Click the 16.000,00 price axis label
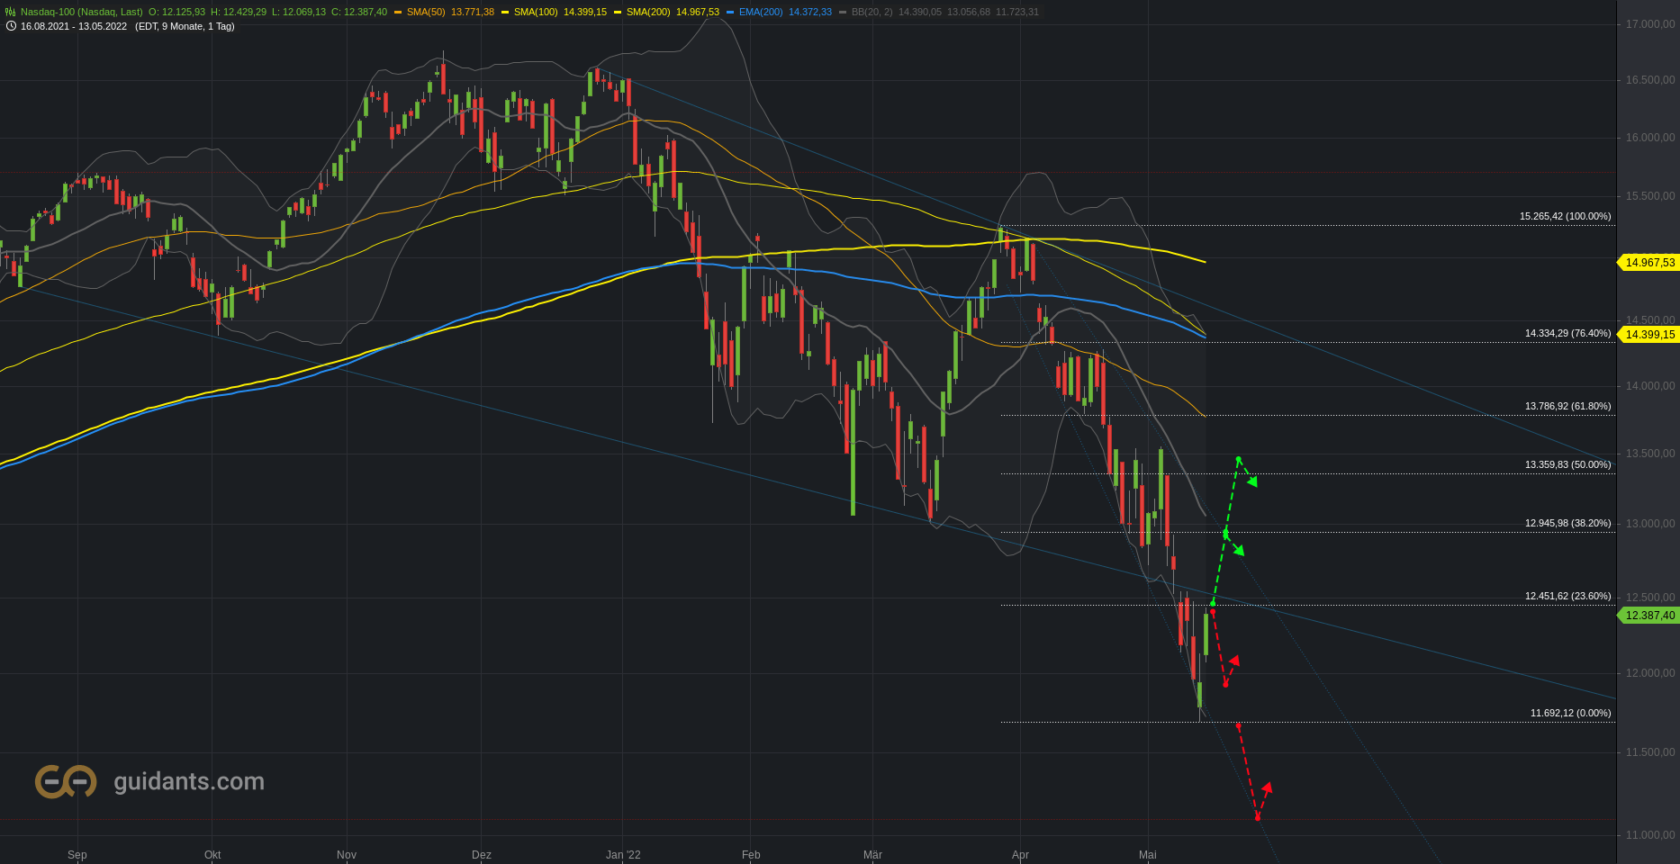Screen dimensions: 1680x864 pos(1650,138)
